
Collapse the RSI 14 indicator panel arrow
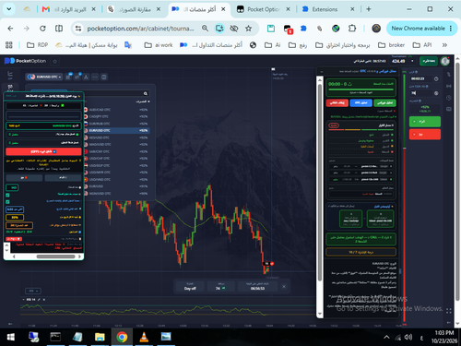click(23, 300)
